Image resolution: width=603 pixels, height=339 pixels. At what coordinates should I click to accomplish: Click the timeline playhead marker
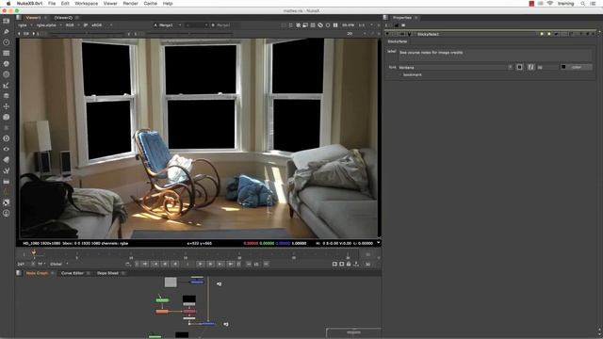[x=34, y=252]
